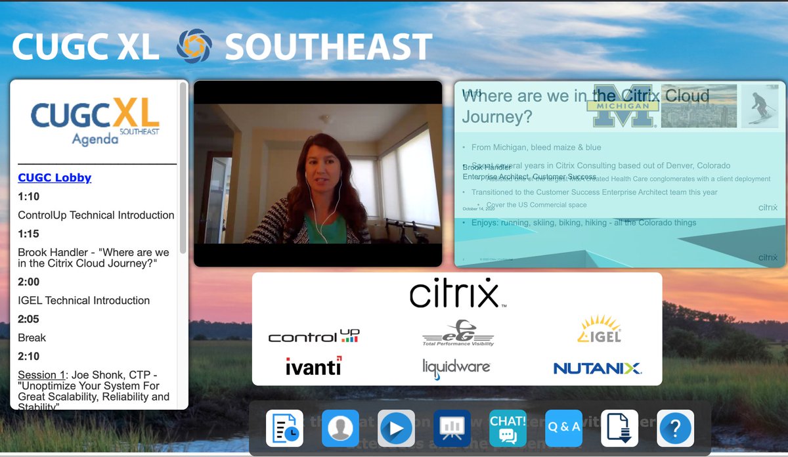Open the CUGC Lobby link
This screenshot has width=788, height=457.
[x=55, y=177]
